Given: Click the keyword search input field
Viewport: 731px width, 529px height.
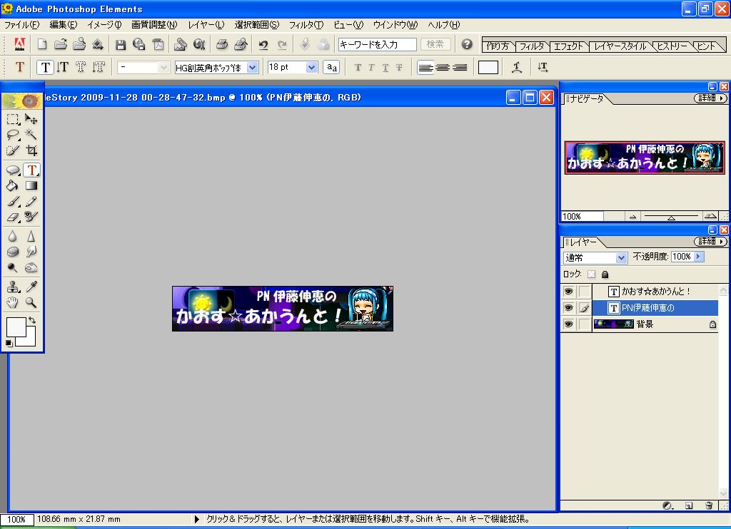Looking at the screenshot, I should point(377,44).
